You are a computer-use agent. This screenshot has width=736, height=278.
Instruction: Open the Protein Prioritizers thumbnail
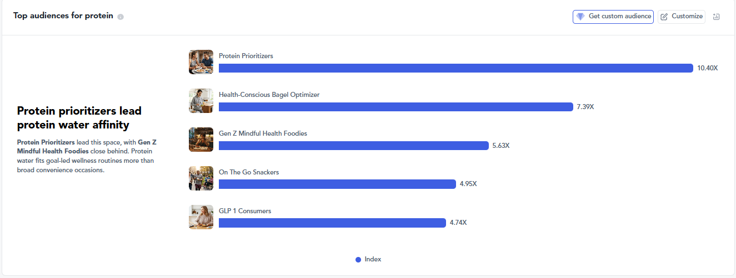pyautogui.click(x=201, y=62)
